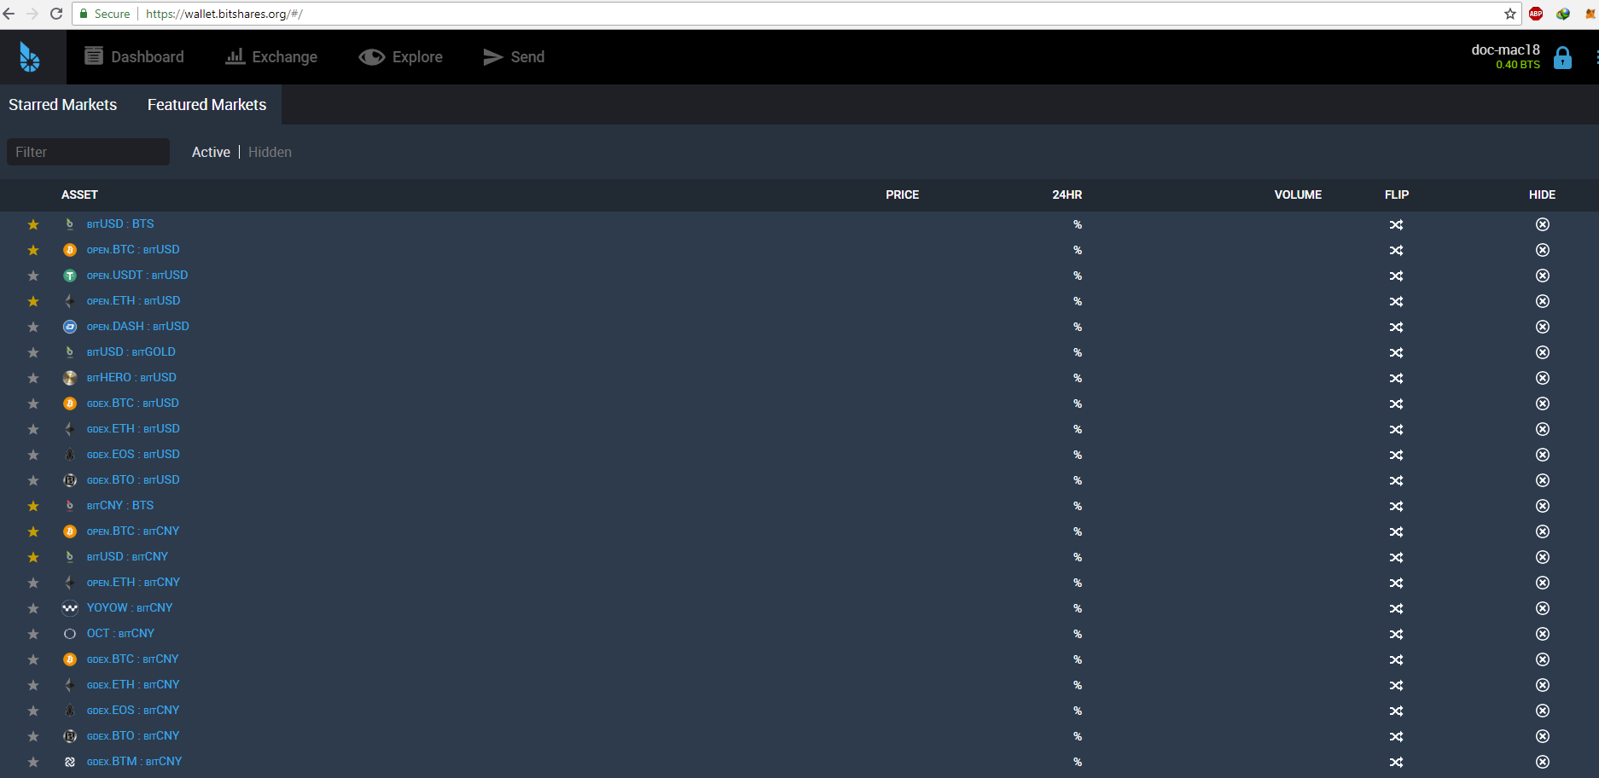The image size is (1599, 778).
Task: Hide the OPEN.BTC : bitCNY market
Action: 1543,531
